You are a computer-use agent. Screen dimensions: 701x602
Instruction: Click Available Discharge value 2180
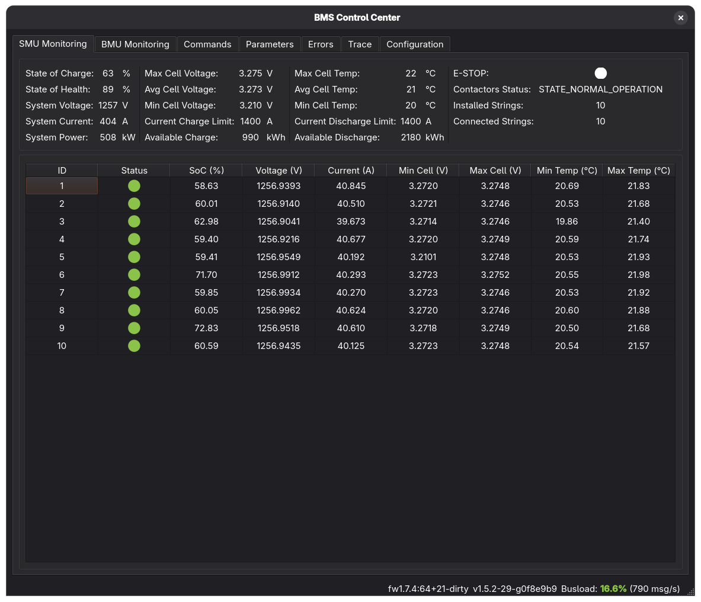pyautogui.click(x=411, y=137)
